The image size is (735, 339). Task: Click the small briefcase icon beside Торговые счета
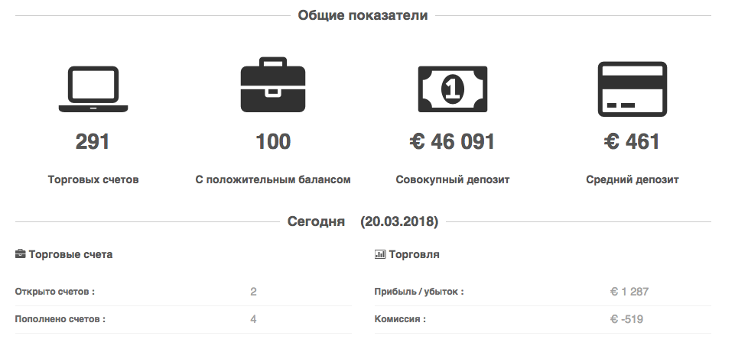pyautogui.click(x=20, y=254)
